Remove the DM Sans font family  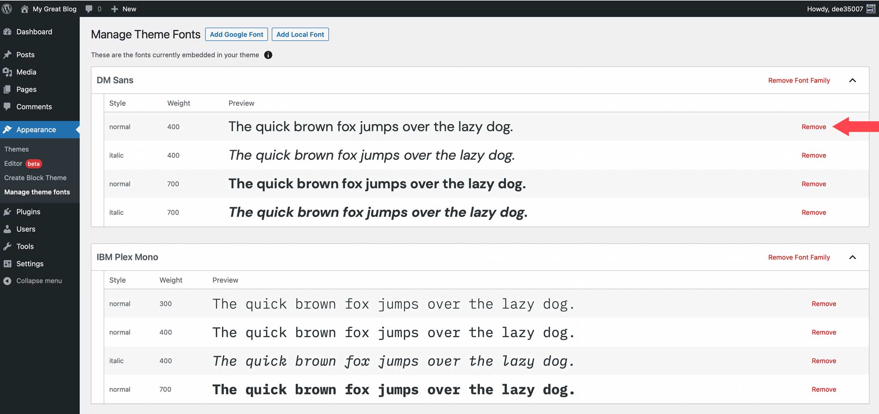click(799, 80)
